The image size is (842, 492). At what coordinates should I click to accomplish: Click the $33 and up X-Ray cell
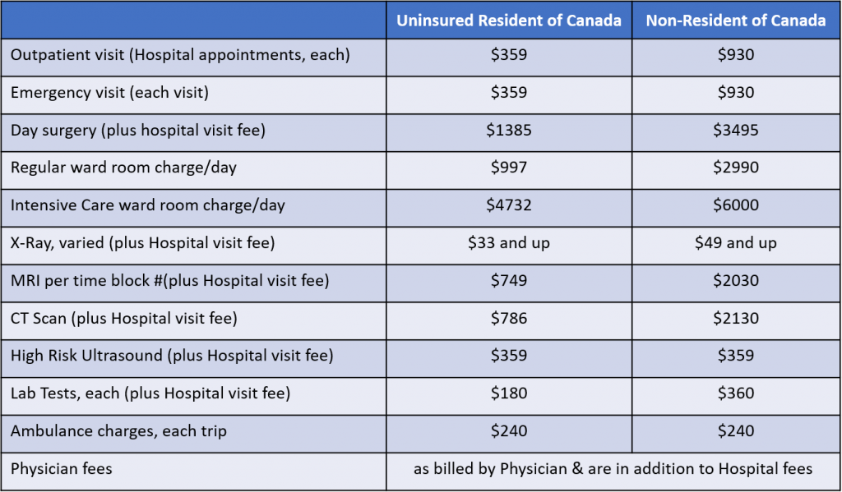coord(509,243)
